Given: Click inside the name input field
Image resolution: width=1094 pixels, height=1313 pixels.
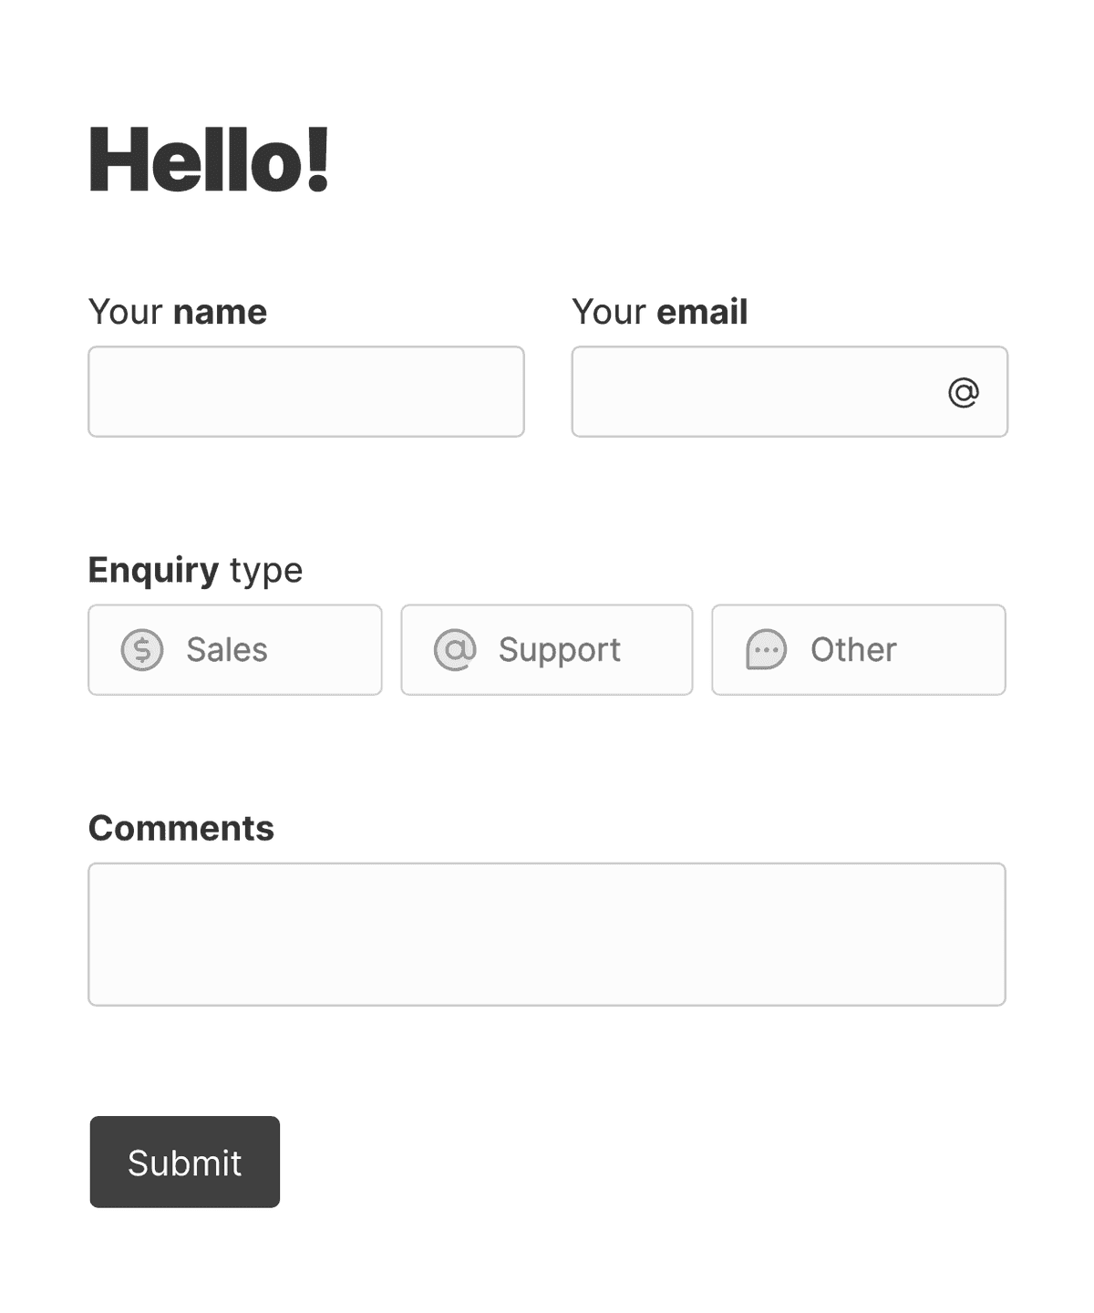Looking at the screenshot, I should click(x=305, y=391).
